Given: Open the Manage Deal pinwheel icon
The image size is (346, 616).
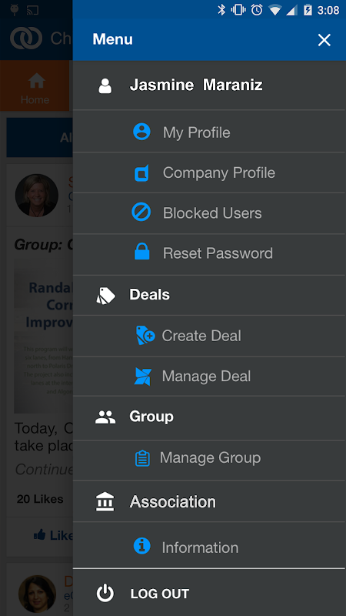Looking at the screenshot, I should (x=142, y=377).
